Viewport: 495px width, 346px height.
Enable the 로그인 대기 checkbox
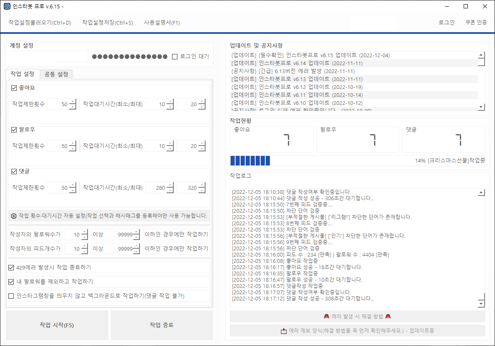pos(174,57)
